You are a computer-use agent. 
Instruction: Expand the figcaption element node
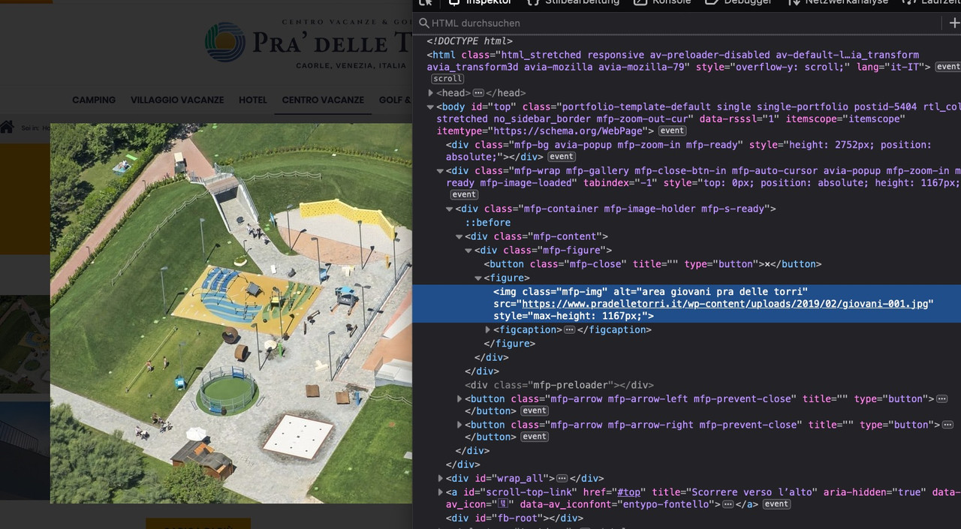(488, 330)
